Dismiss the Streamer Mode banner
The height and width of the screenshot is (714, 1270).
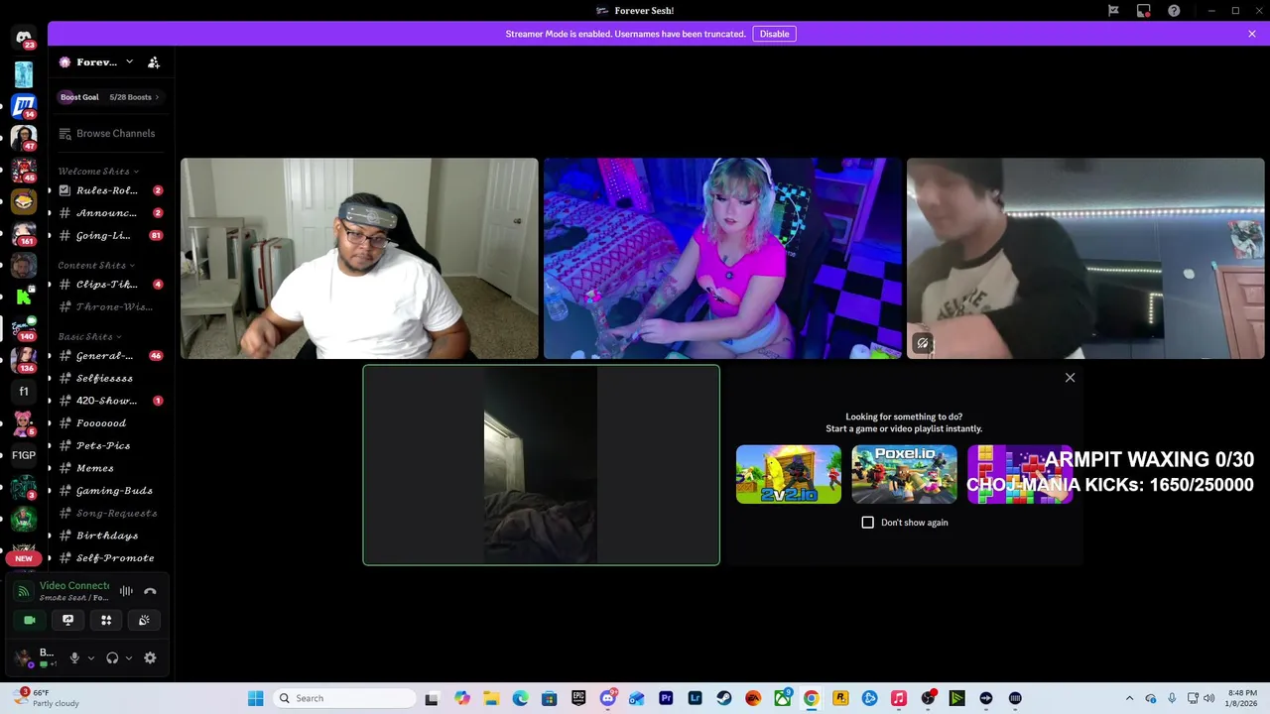click(x=1252, y=34)
